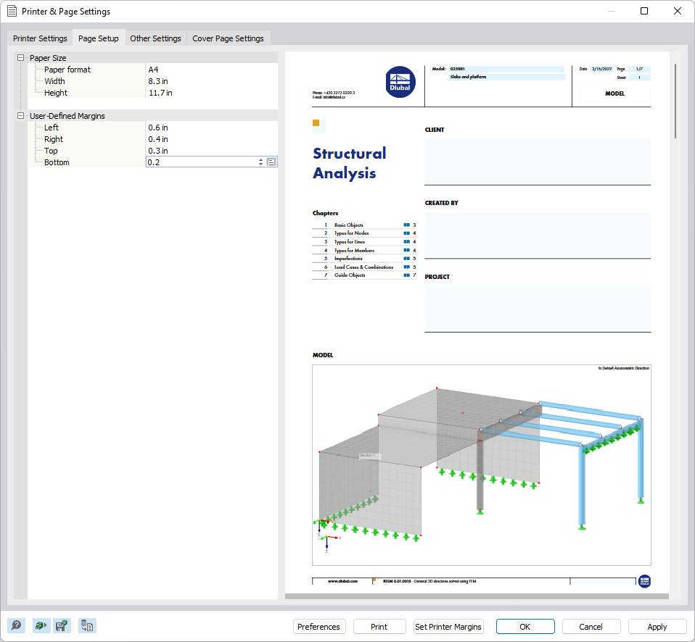Collapse the Paper Size group
Image resolution: width=695 pixels, height=642 pixels.
click(20, 57)
